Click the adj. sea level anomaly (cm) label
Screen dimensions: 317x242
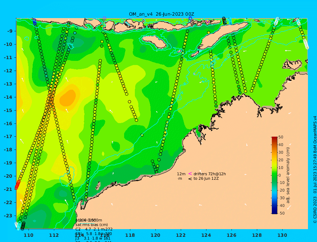(288, 175)
